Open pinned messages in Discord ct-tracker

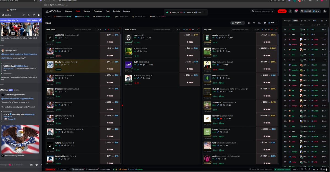[34, 15]
